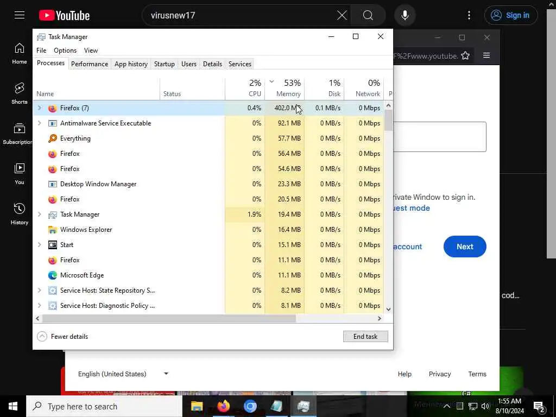
Task: Open the Privacy link
Action: pyautogui.click(x=440, y=374)
